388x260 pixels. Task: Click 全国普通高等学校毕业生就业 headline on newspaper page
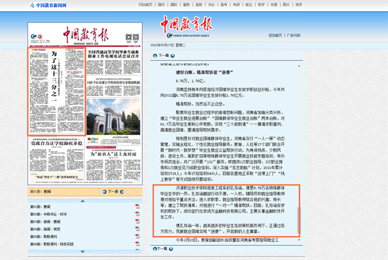pyautogui.click(x=113, y=54)
